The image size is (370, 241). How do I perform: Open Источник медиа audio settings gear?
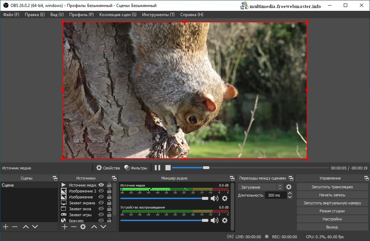tap(225, 198)
